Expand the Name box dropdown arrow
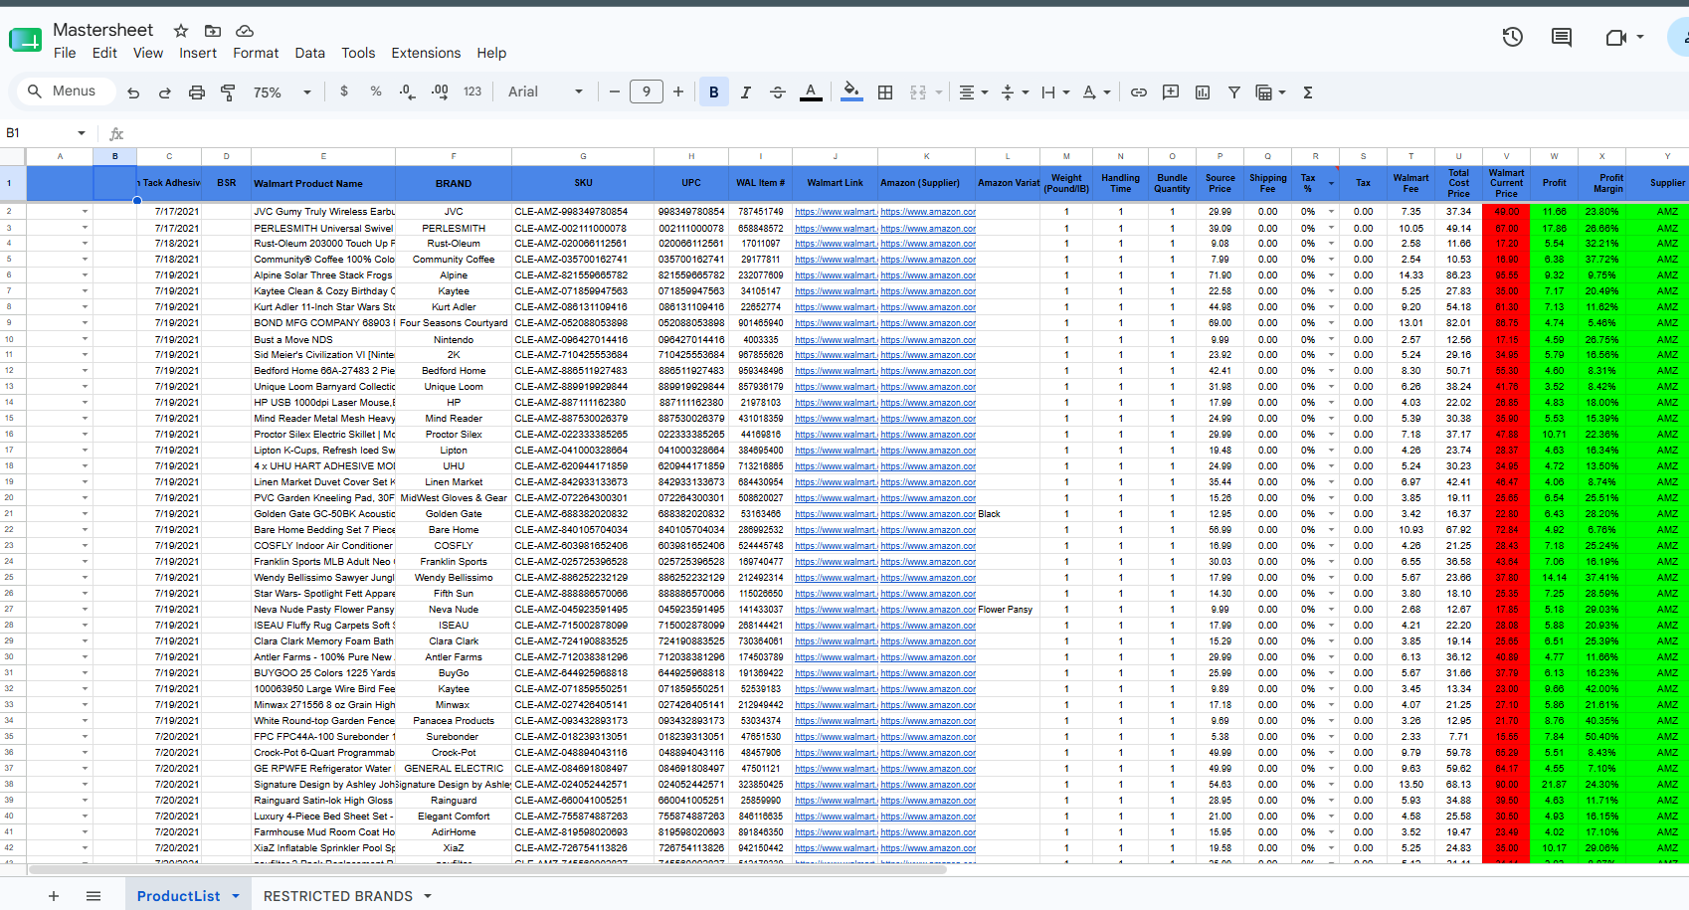 click(x=82, y=133)
